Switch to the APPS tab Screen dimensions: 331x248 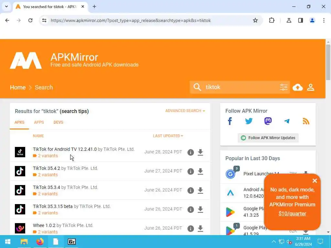pyautogui.click(x=39, y=122)
